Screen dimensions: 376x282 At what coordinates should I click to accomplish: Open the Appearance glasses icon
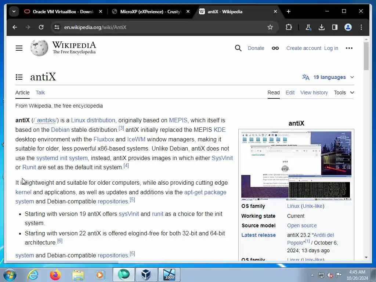tap(275, 48)
